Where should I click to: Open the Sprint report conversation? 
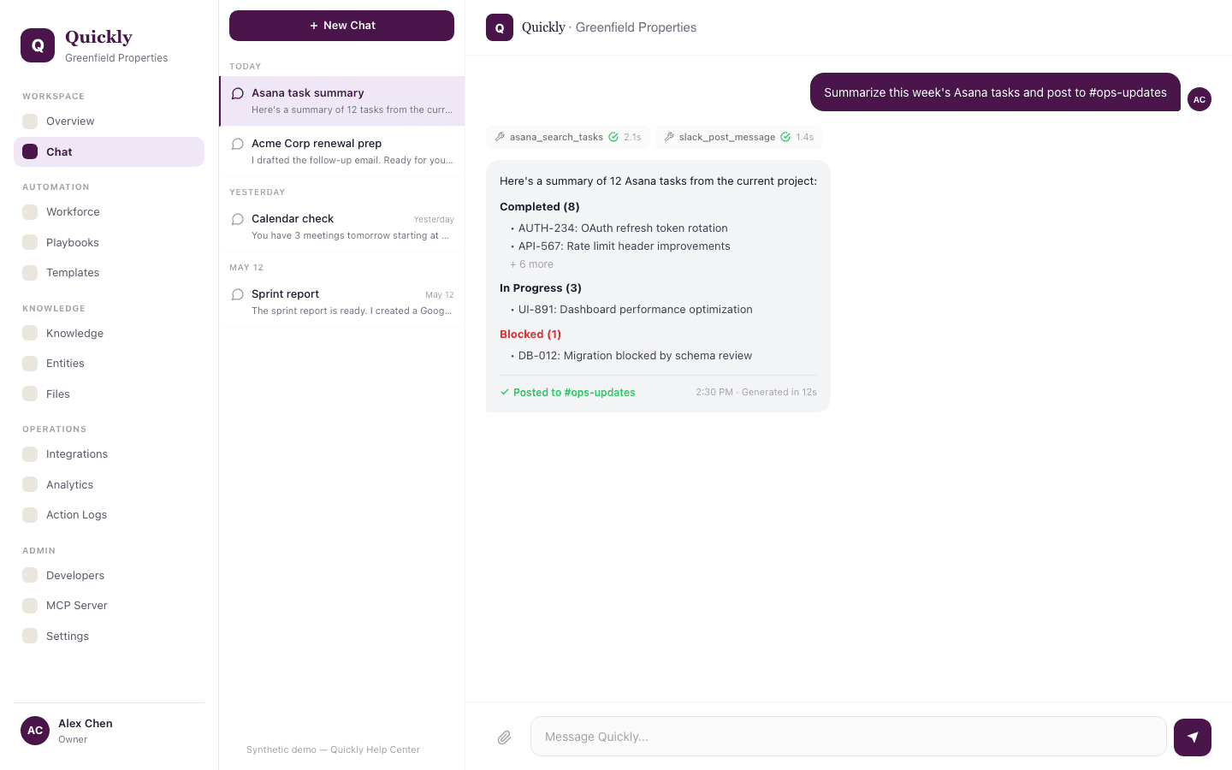point(342,302)
